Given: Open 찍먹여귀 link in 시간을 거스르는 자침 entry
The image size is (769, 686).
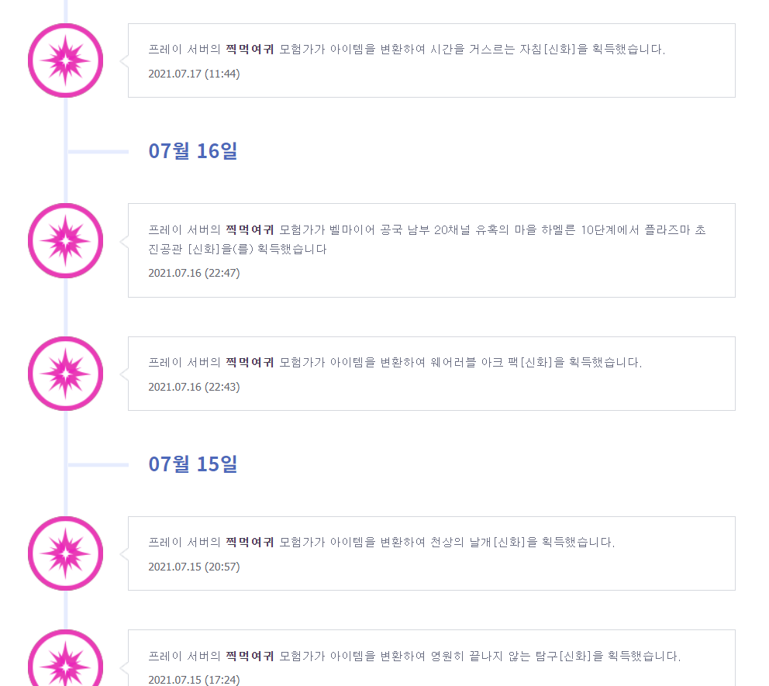Looking at the screenshot, I should [x=250, y=49].
